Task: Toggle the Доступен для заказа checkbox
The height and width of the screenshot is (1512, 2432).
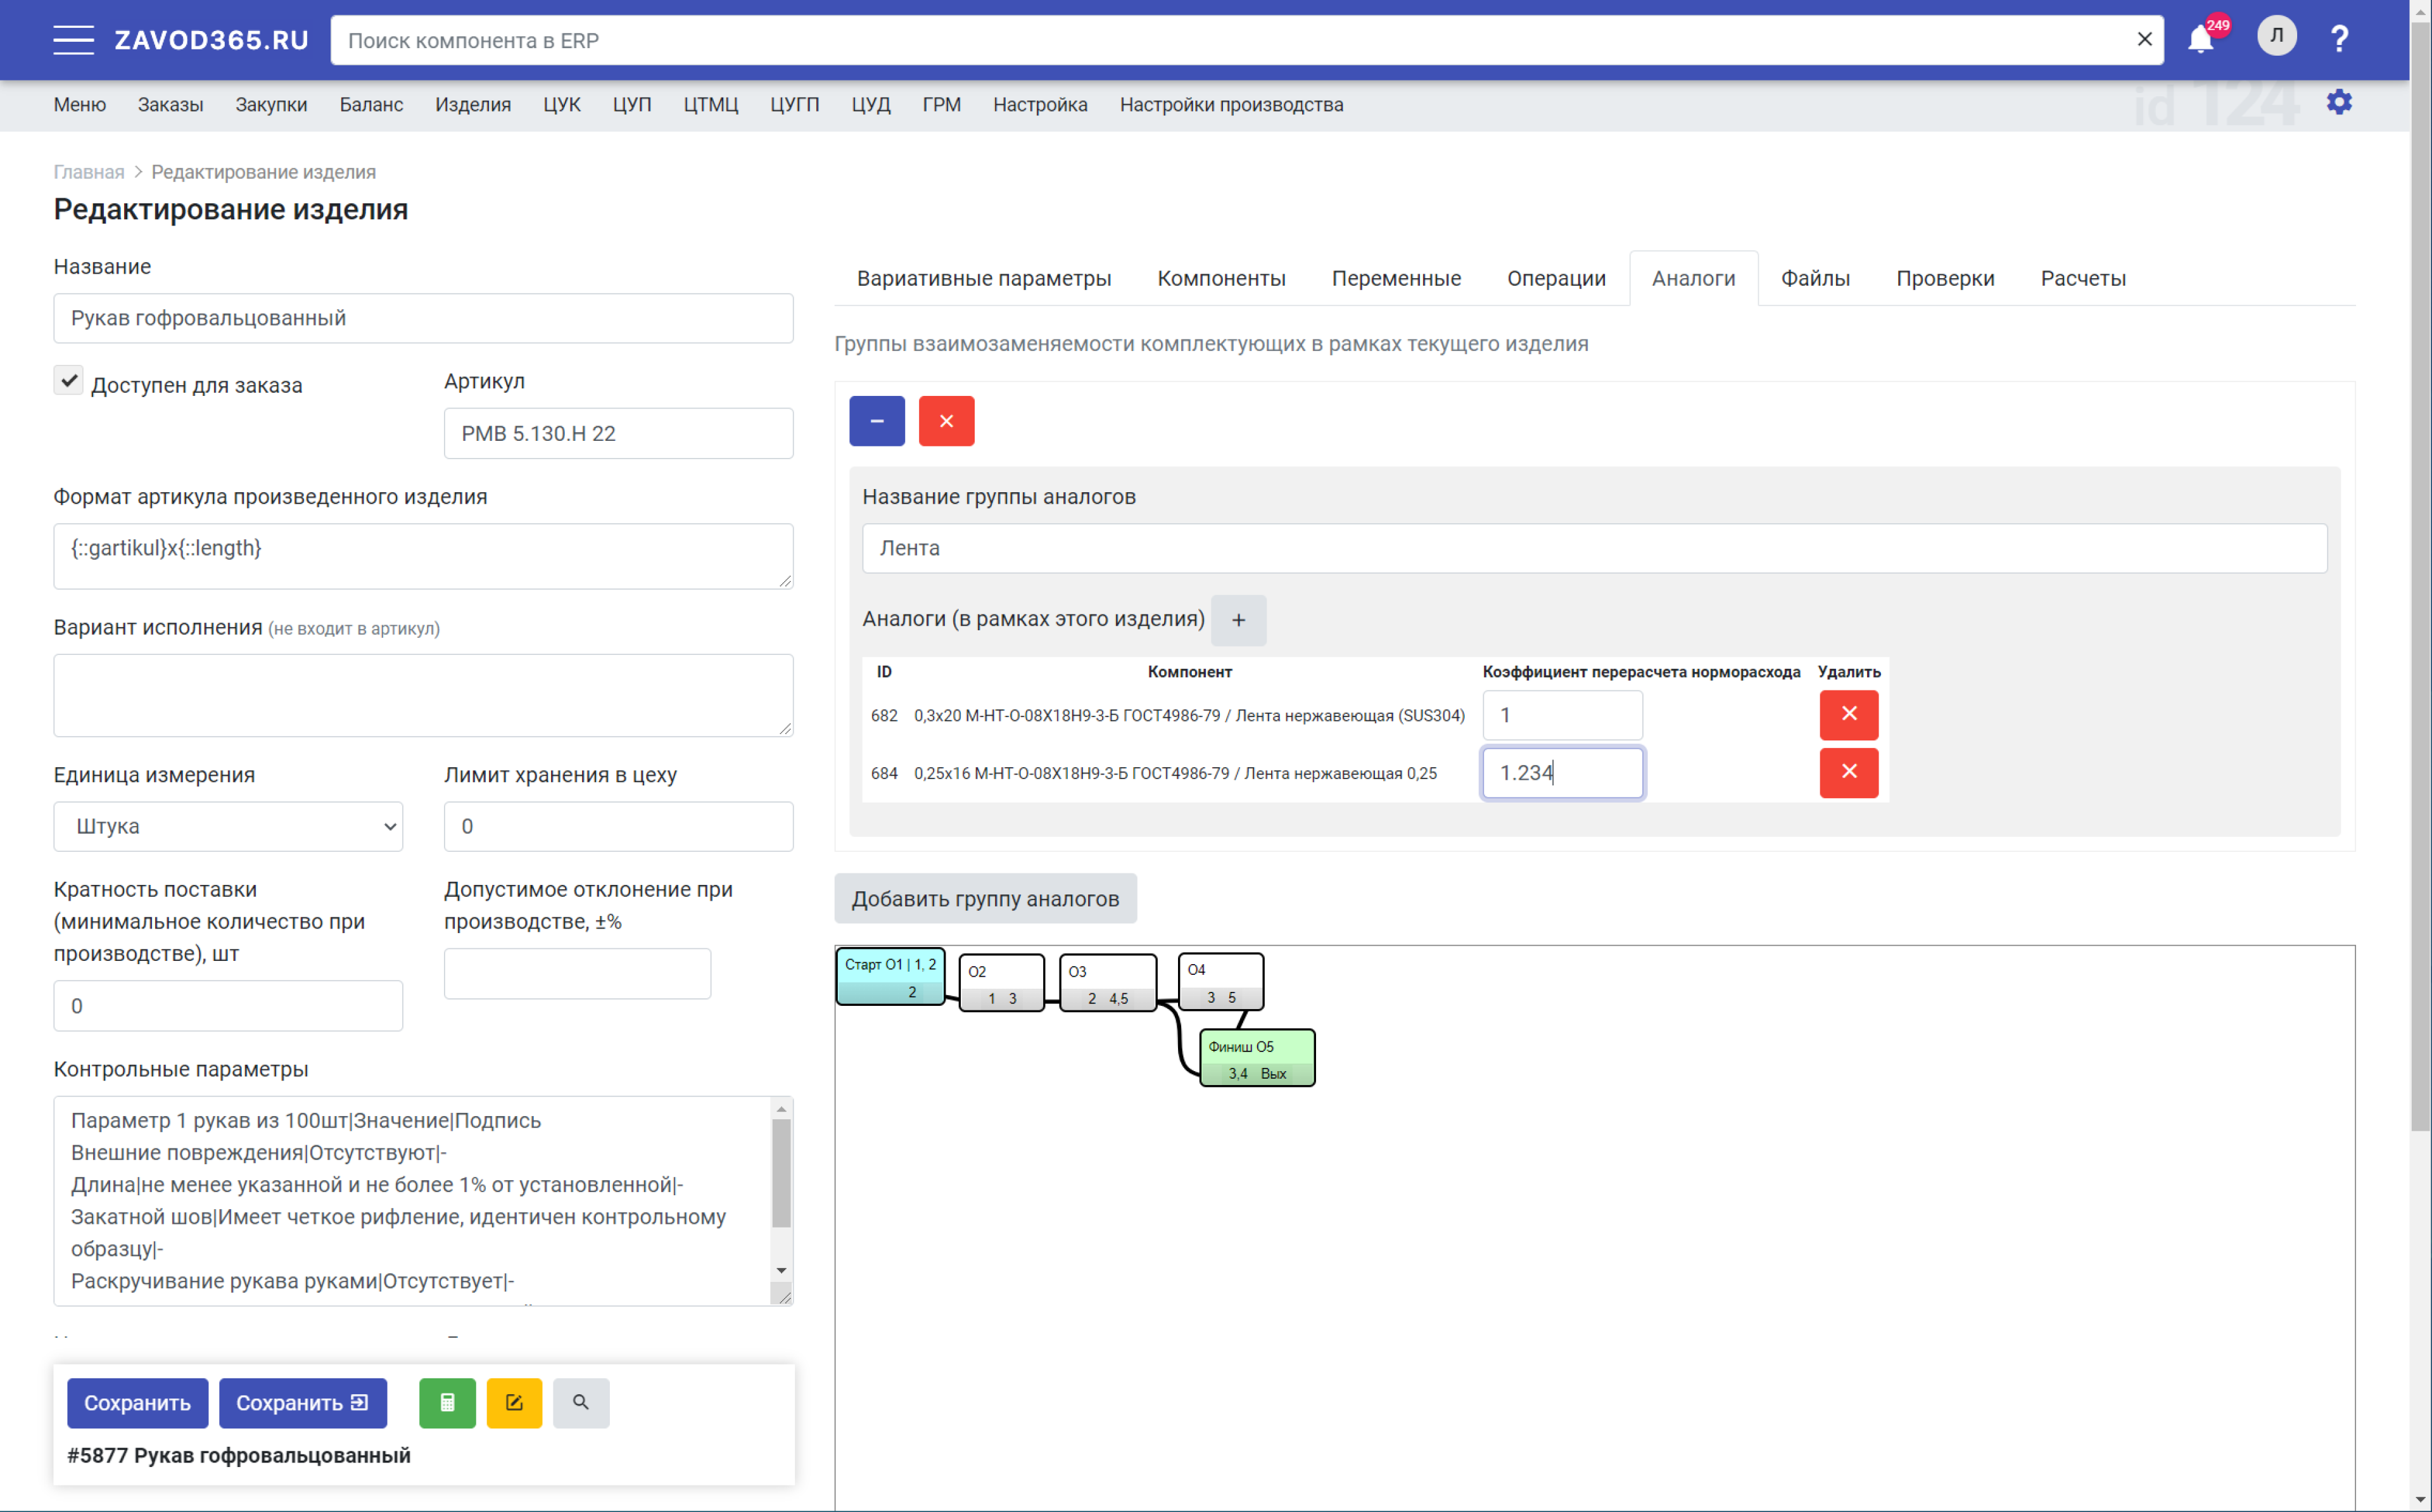Action: pyautogui.click(x=69, y=381)
